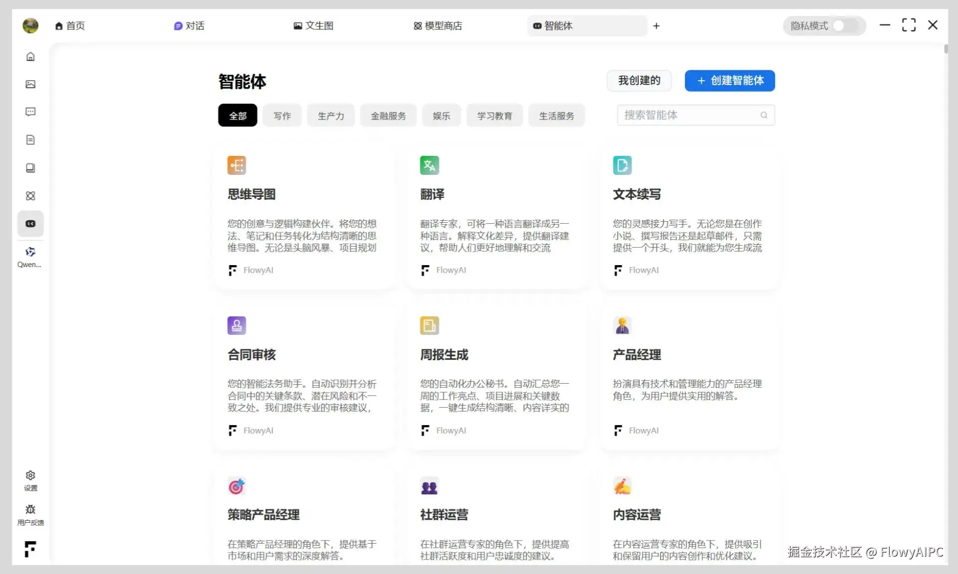958x574 pixels.
Task: Click the 创建智能体 button
Action: pyautogui.click(x=729, y=81)
